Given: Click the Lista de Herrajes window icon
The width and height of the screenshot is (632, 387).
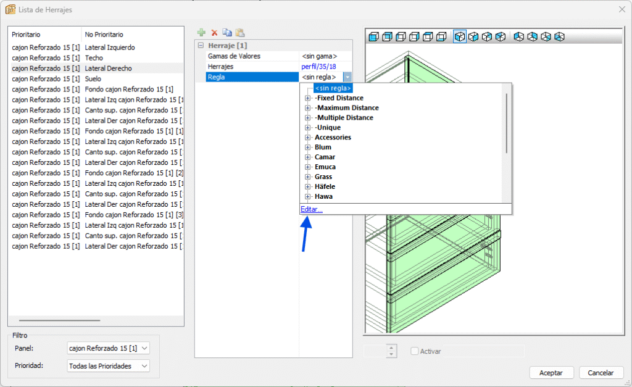Looking at the screenshot, I should 10,9.
